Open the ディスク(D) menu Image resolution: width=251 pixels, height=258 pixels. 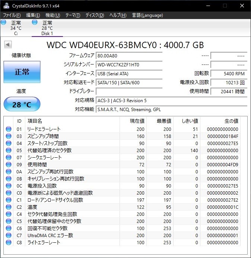click(95, 15)
